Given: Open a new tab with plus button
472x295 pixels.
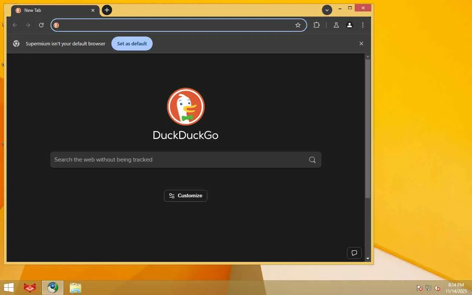Looking at the screenshot, I should [x=107, y=10].
